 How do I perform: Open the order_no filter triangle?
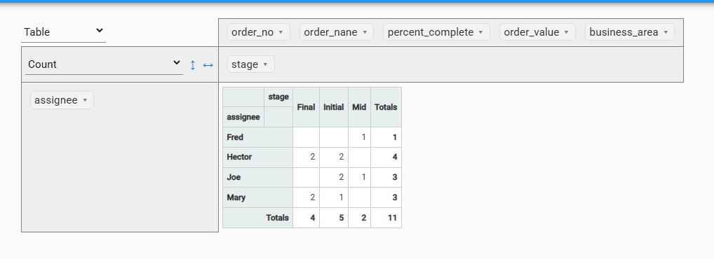(x=281, y=32)
